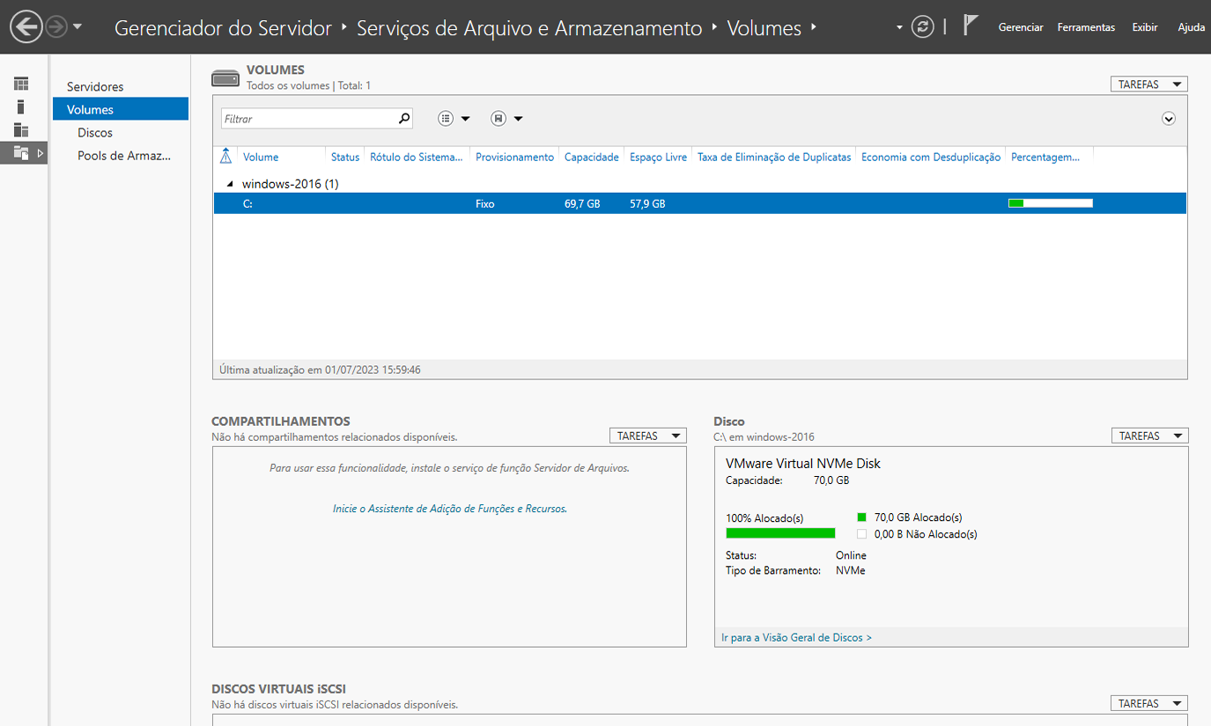The image size is (1211, 726).
Task: Open the list criteria options dropdown
Action: [454, 119]
